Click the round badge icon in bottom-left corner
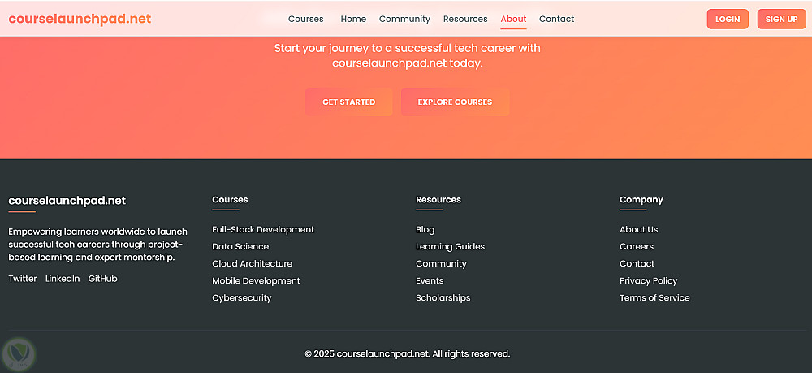The width and height of the screenshot is (812, 373). click(16, 354)
